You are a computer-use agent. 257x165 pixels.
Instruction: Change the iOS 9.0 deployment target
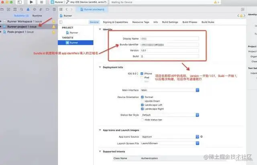[x=133, y=73]
